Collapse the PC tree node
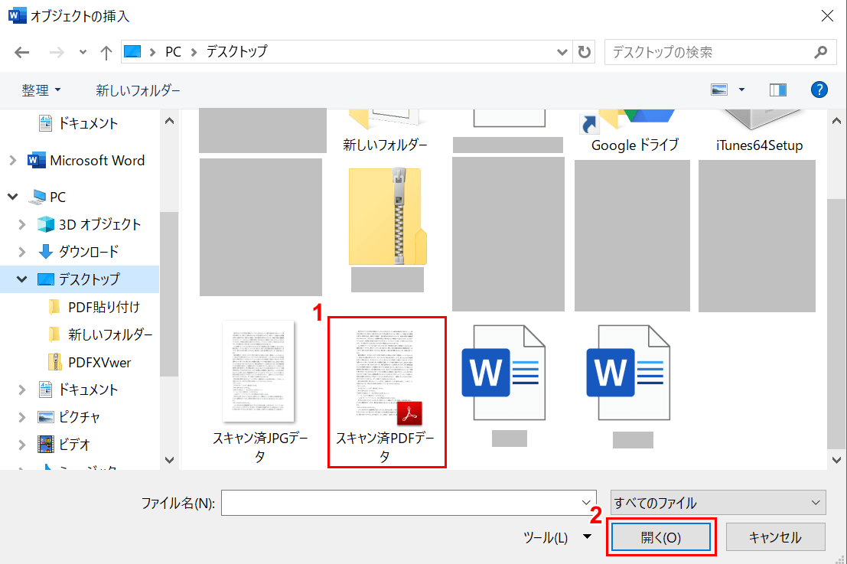The height and width of the screenshot is (564, 847). [x=13, y=197]
